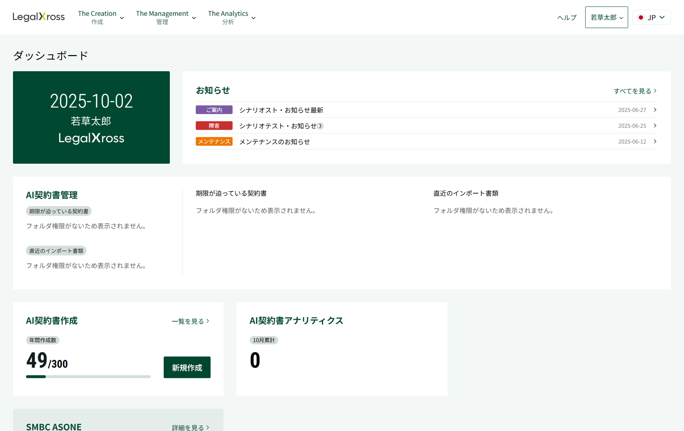Click the orange メンテナンス badge
Image resolution: width=684 pixels, height=431 pixels.
click(214, 141)
